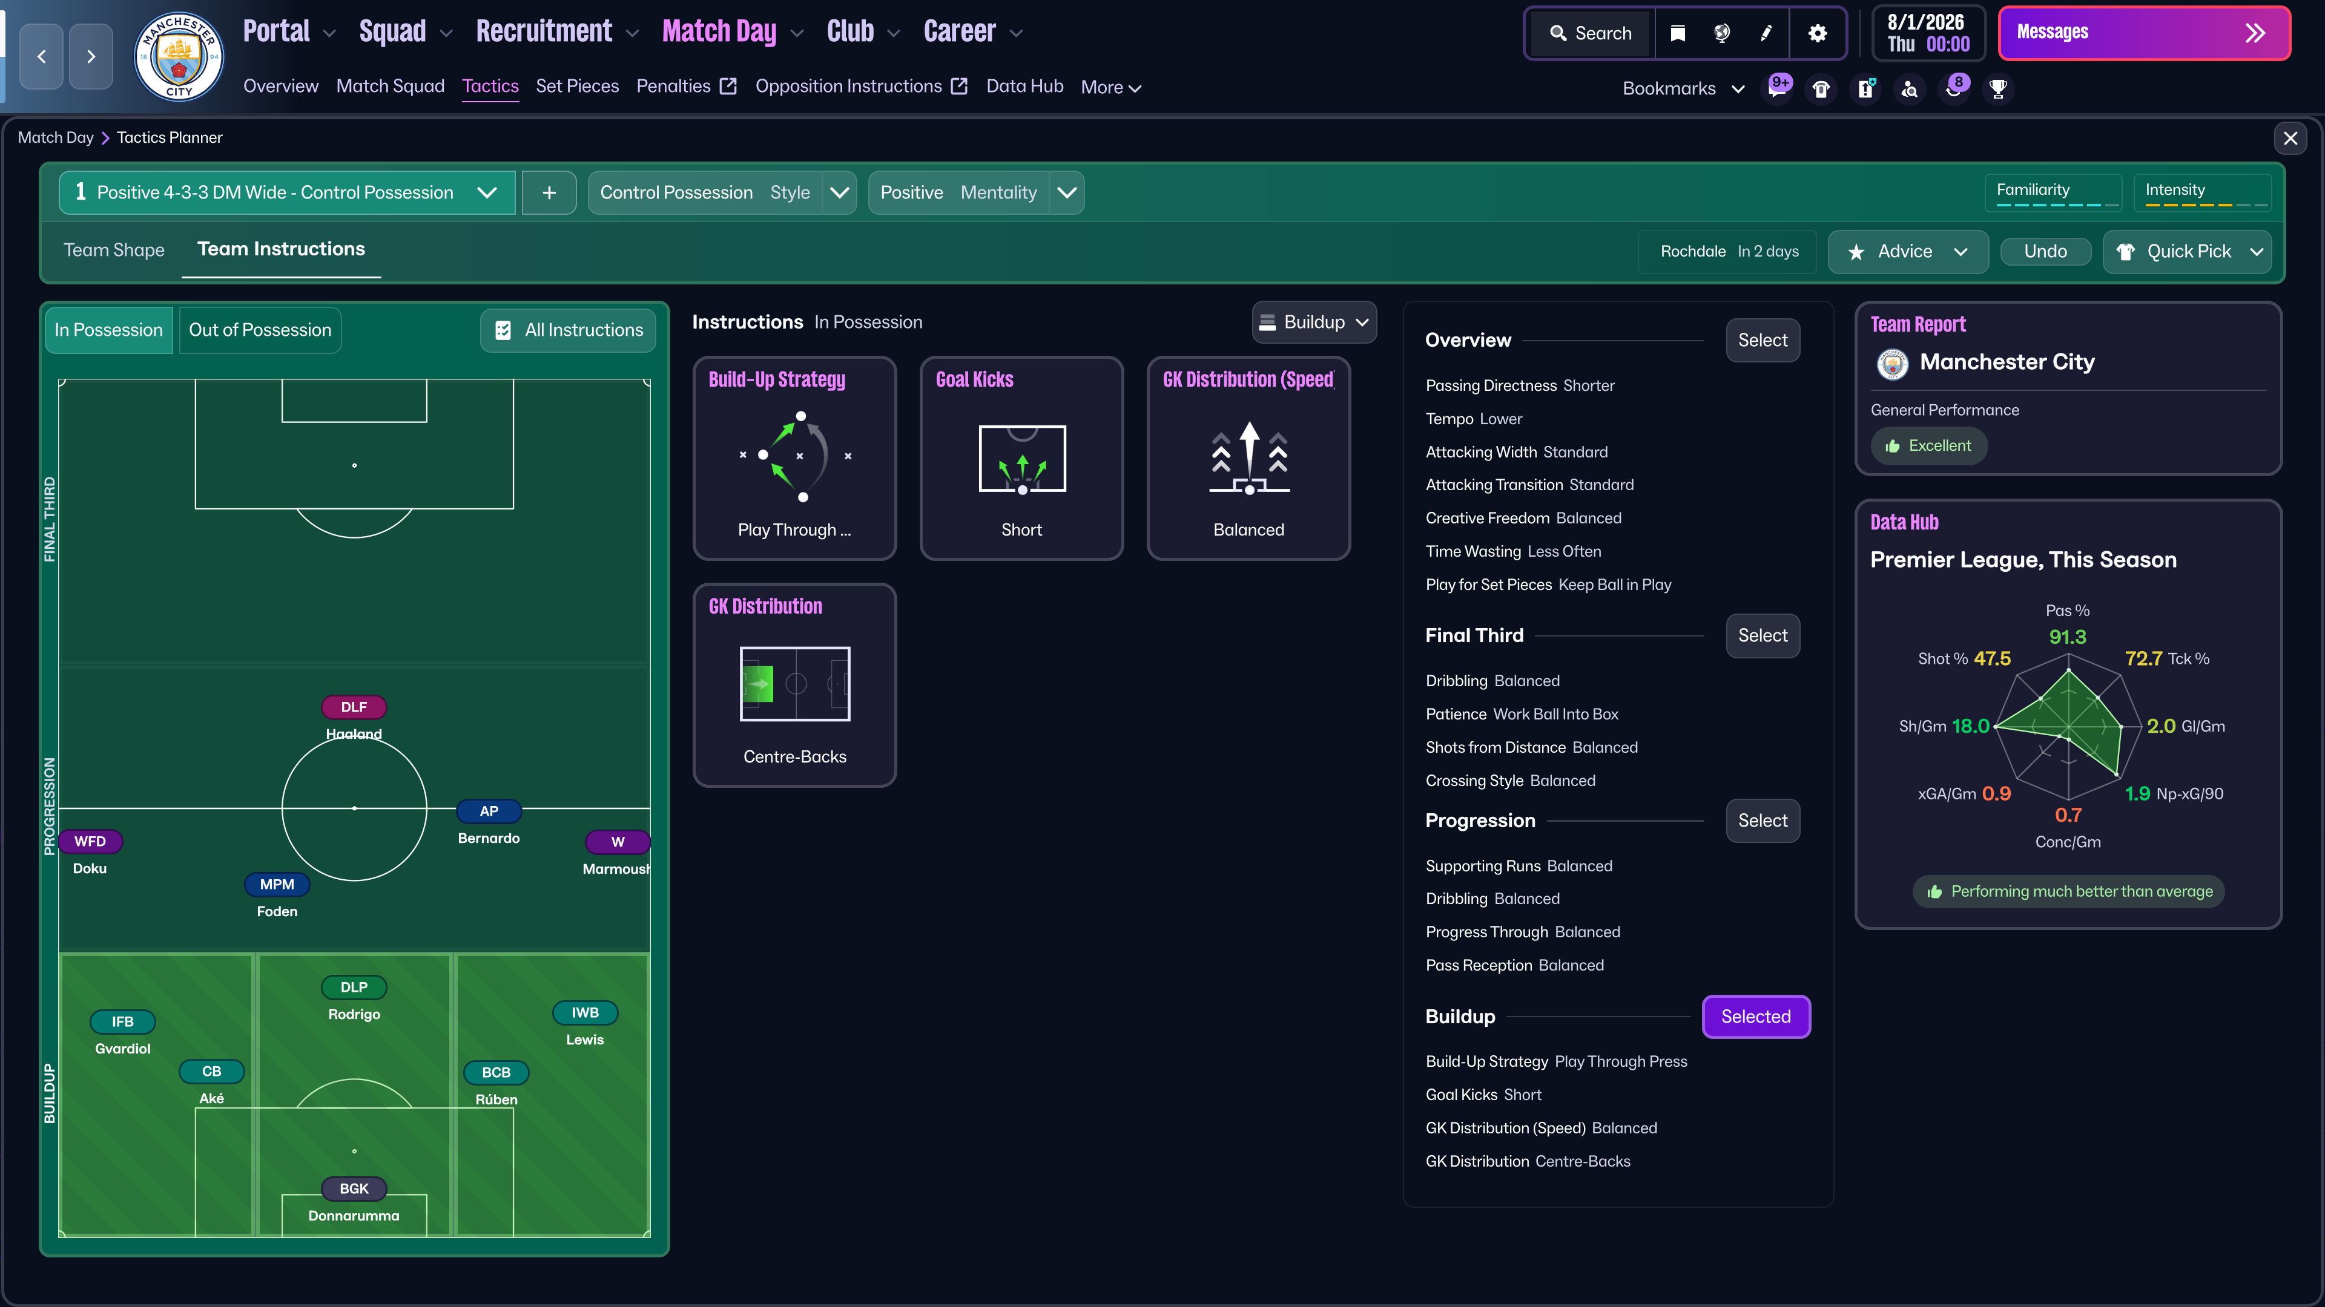Click the Manchester City club crest

click(x=179, y=56)
